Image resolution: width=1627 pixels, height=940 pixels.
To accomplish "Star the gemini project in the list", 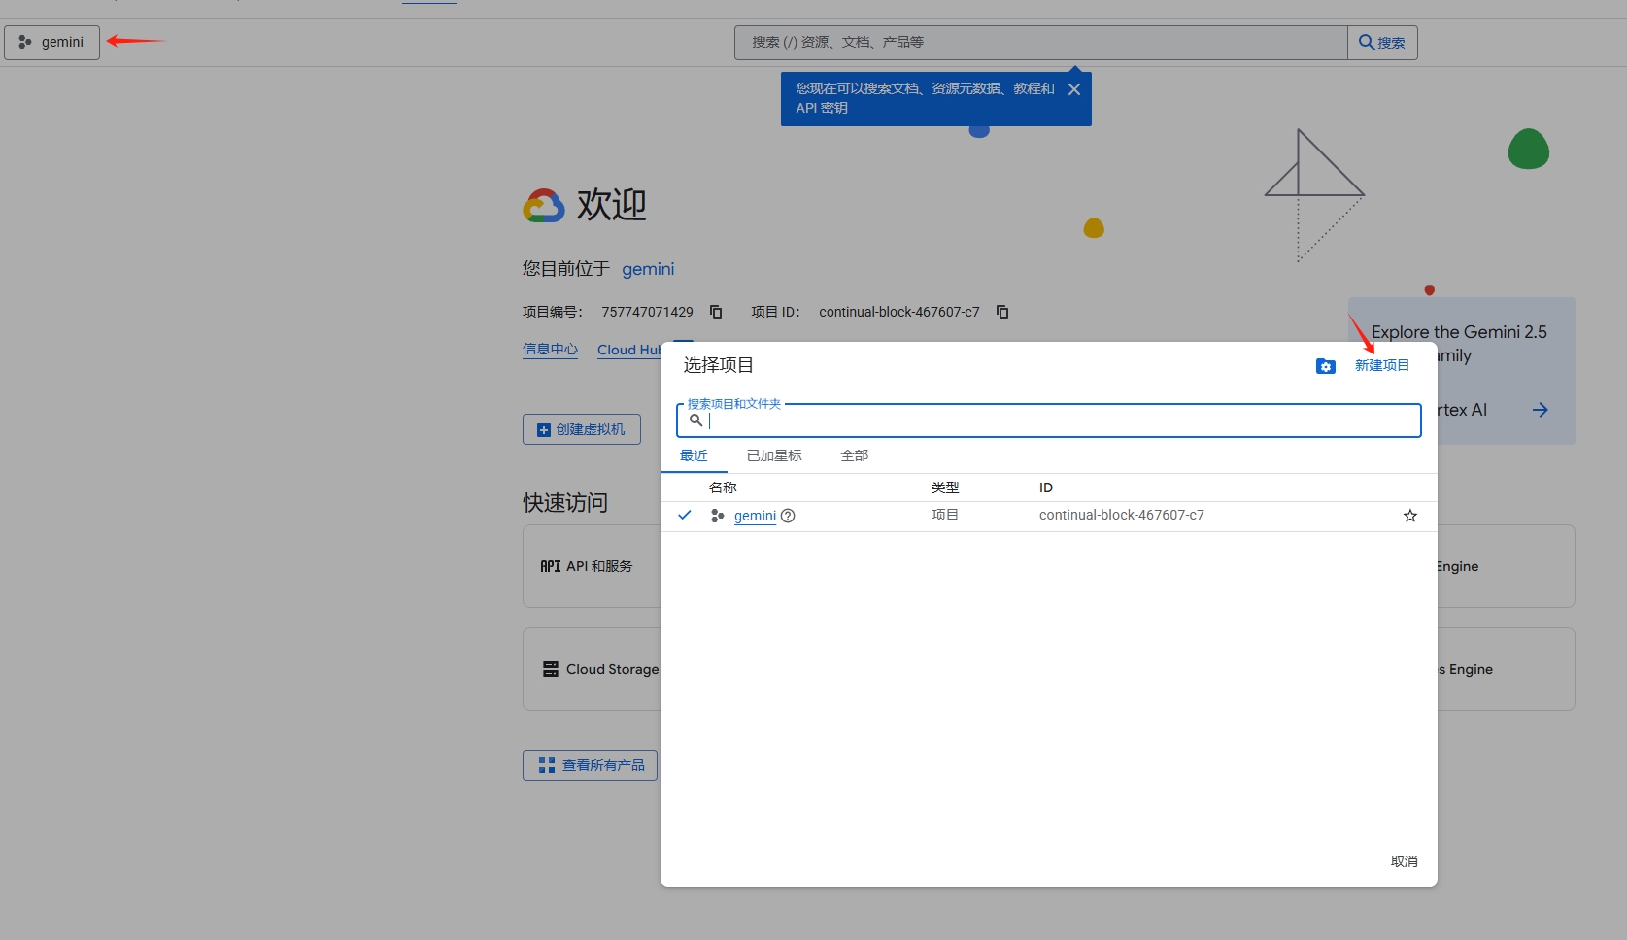I will pyautogui.click(x=1409, y=516).
